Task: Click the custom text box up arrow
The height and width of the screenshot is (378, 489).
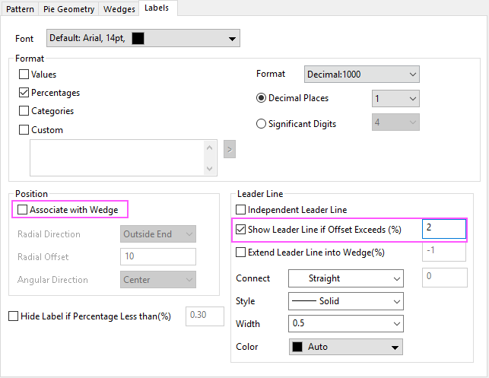Action: point(210,148)
